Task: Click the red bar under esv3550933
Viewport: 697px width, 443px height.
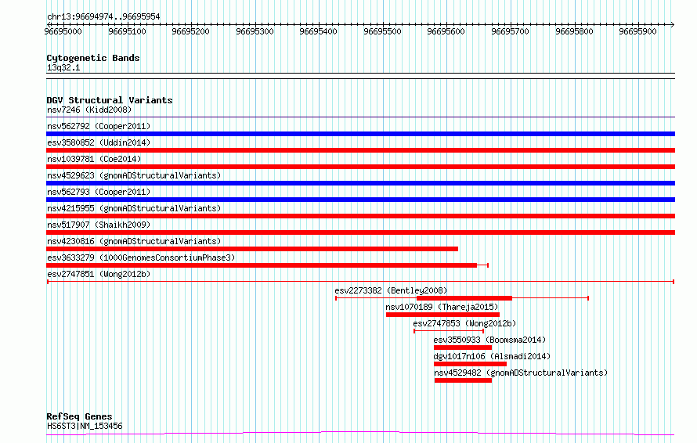Action: pos(462,348)
